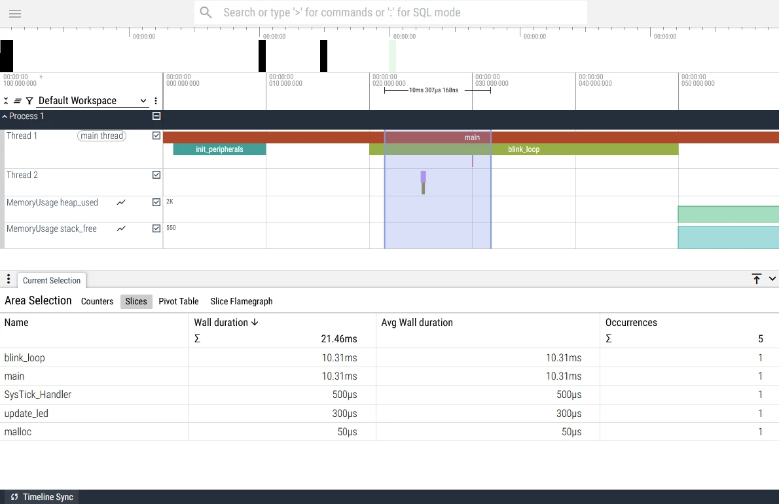
Task: Switch to the Pivot Table tab
Action: point(178,301)
